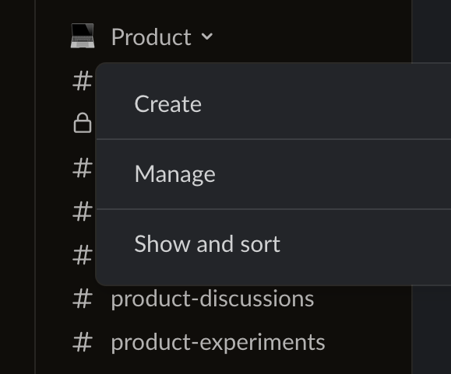Open the product-discussions channel
Image resolution: width=451 pixels, height=374 pixels.
click(x=213, y=299)
